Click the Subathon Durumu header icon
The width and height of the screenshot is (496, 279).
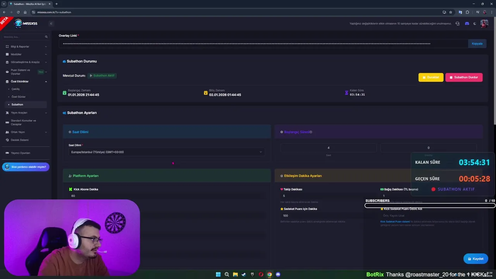pos(64,61)
